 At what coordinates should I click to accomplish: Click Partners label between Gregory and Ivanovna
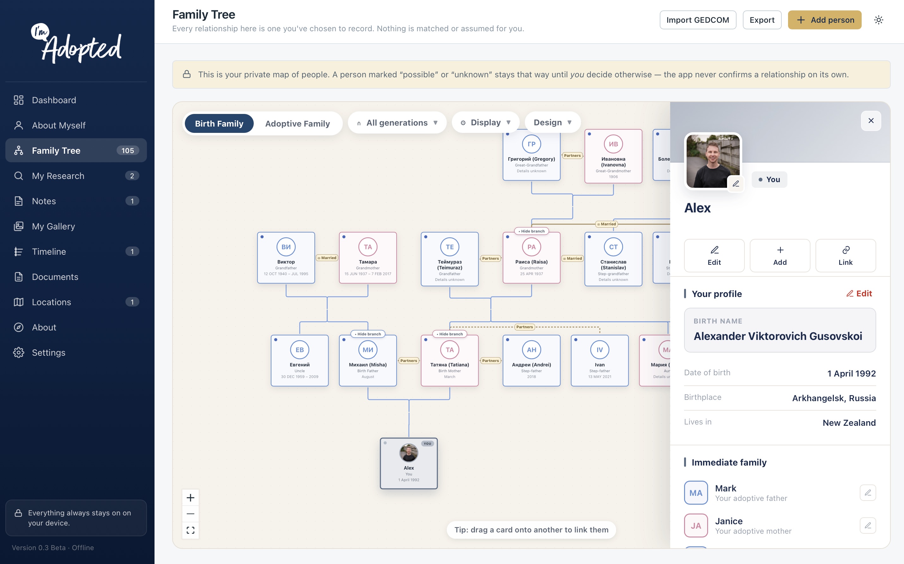tap(572, 156)
